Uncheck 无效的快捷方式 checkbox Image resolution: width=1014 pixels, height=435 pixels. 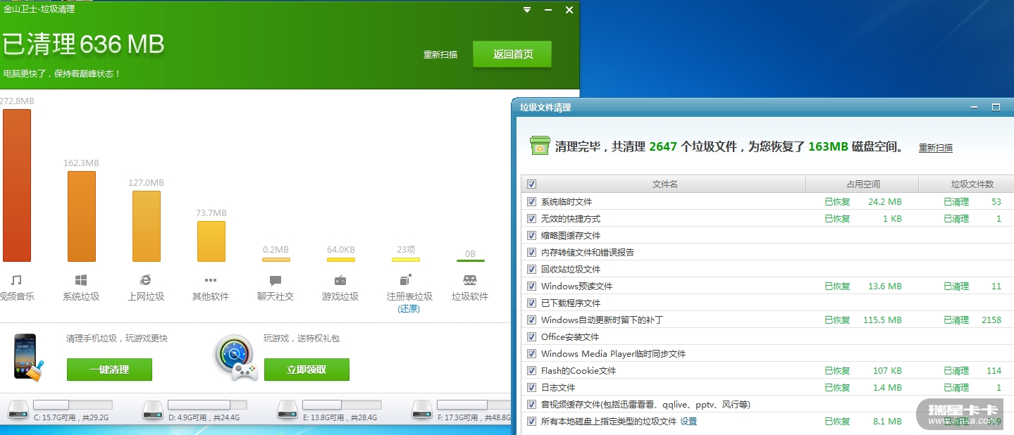tap(531, 218)
